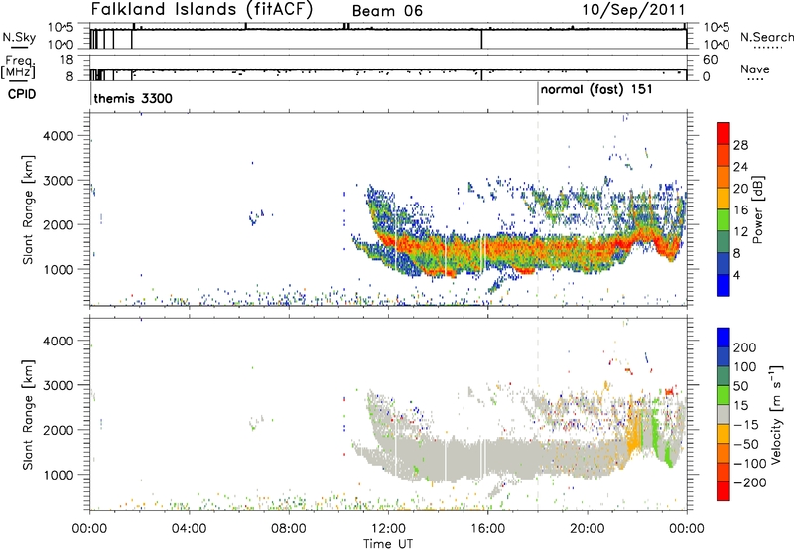
Task: Click the '-15' Velocity colorbar value
Action: [x=746, y=425]
